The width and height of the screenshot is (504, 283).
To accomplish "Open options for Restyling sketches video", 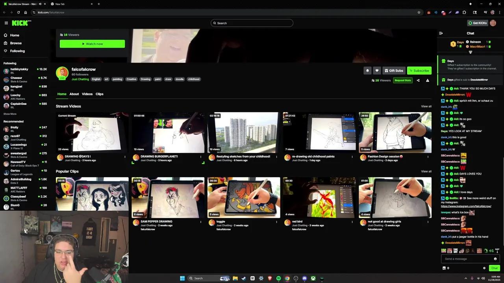I will [276, 157].
